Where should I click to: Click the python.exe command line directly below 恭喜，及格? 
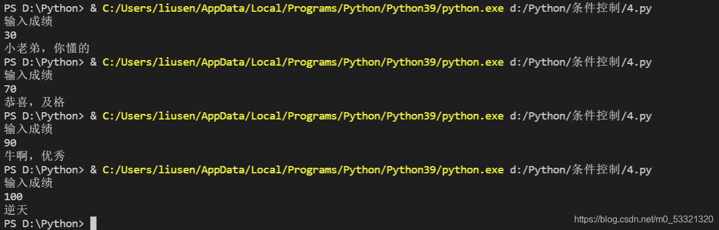pos(328,116)
